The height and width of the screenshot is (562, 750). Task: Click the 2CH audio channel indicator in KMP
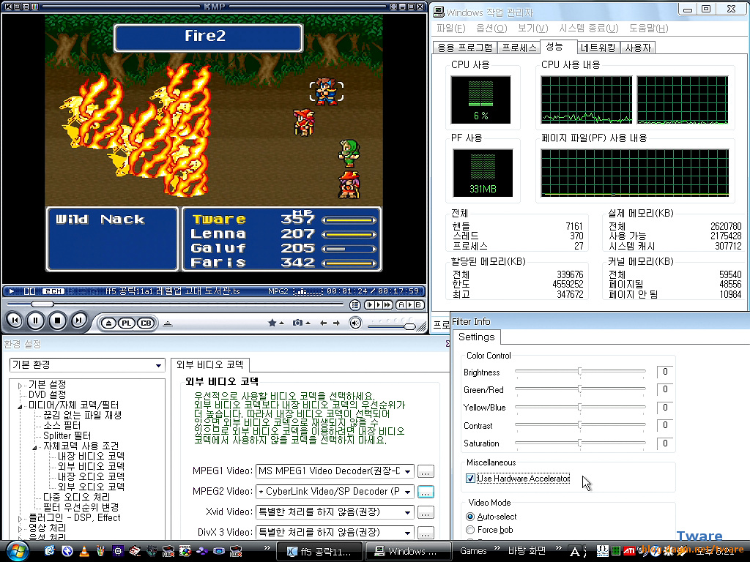point(53,291)
